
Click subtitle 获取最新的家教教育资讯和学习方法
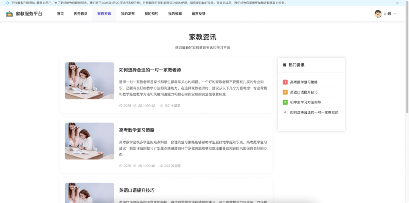(x=203, y=48)
